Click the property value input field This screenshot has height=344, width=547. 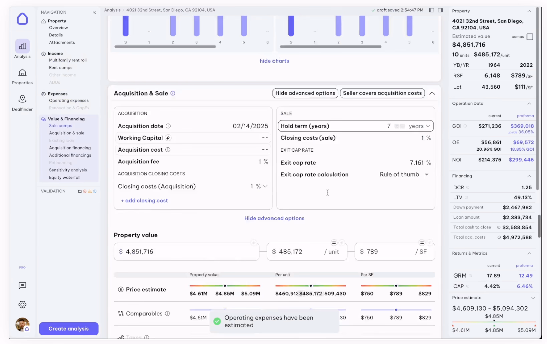point(186,252)
